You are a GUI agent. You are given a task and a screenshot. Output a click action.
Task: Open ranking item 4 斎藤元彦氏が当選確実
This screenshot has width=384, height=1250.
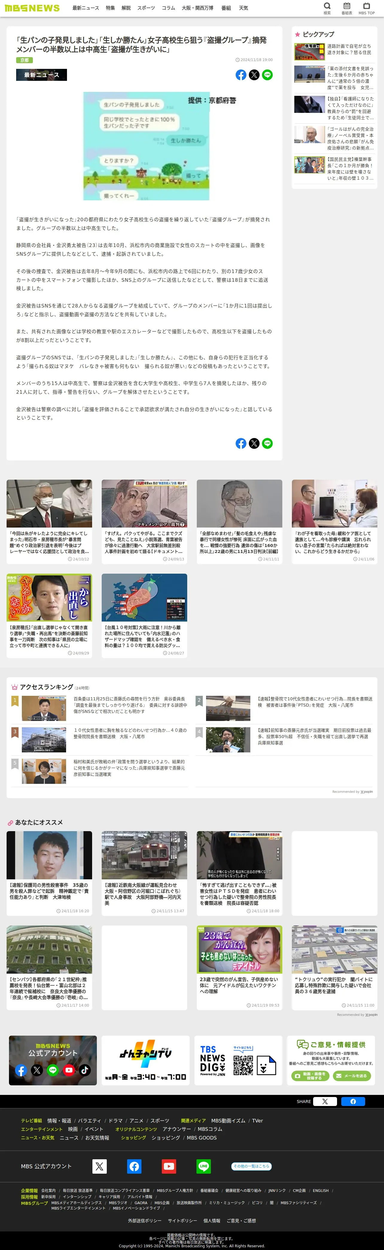point(284,740)
